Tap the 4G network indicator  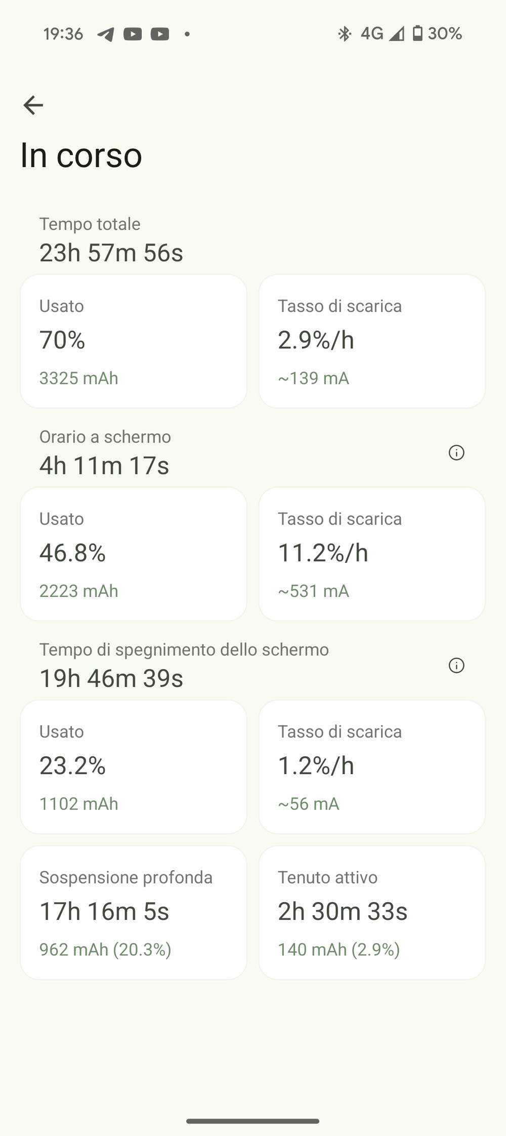click(371, 33)
